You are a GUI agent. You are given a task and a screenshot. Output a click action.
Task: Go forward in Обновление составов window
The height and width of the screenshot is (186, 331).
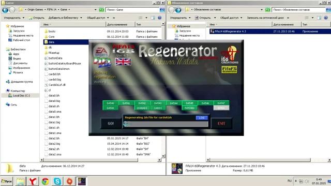178,10
